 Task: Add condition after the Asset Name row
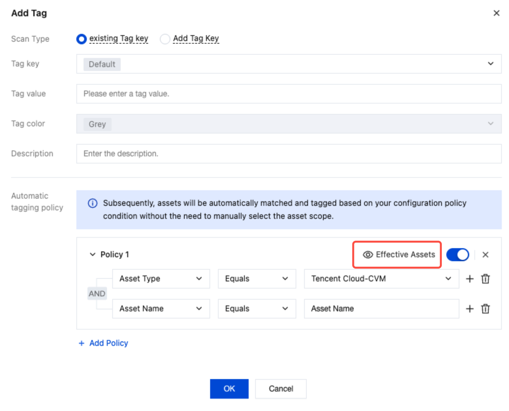[470, 309]
